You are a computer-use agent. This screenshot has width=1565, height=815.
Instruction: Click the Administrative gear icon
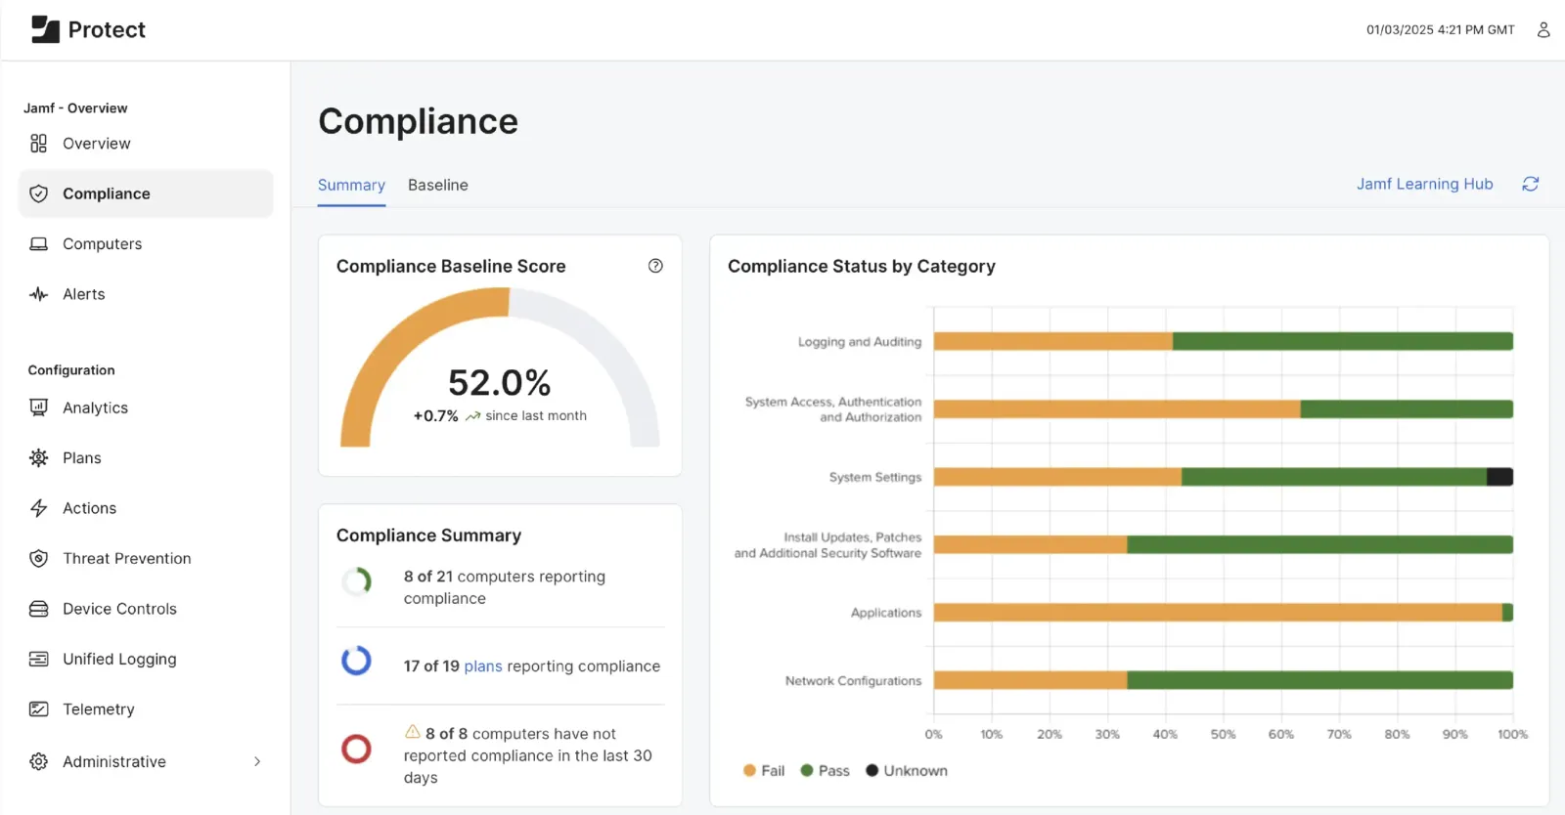tap(38, 761)
